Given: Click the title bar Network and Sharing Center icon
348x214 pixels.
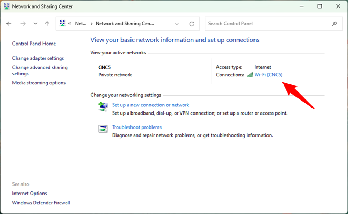Looking at the screenshot, I should point(7,6).
